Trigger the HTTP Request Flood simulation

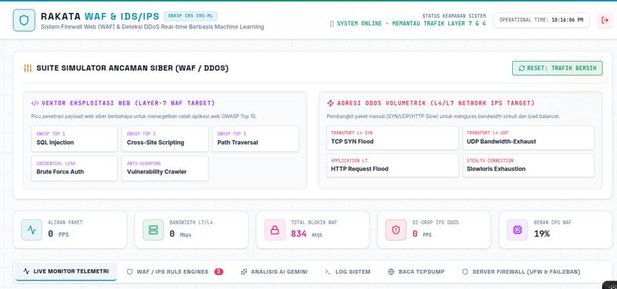(393, 165)
